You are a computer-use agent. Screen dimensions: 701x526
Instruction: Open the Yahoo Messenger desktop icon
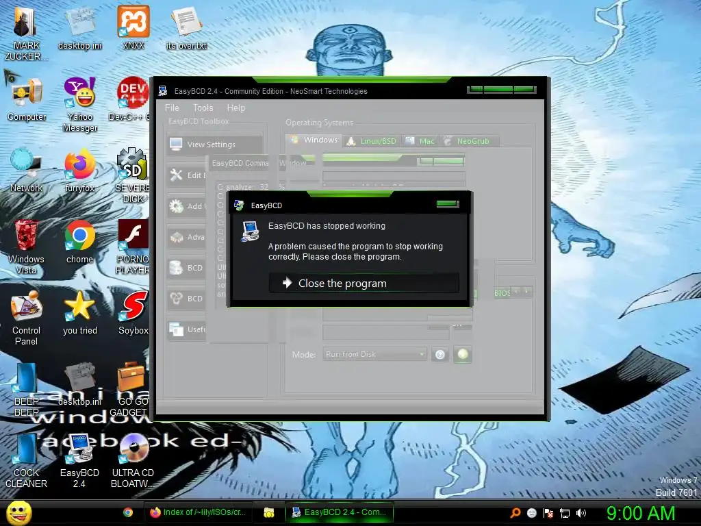point(79,105)
